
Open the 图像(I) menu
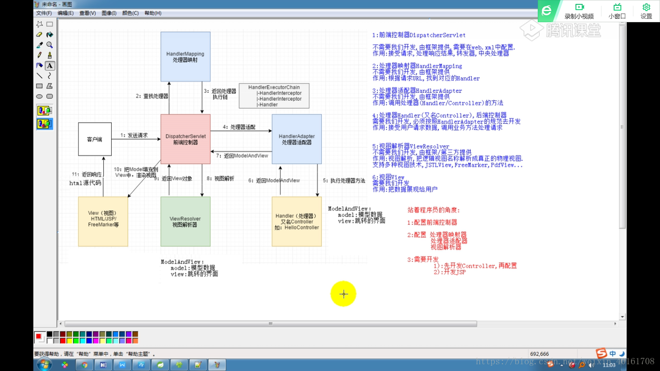[x=109, y=13]
